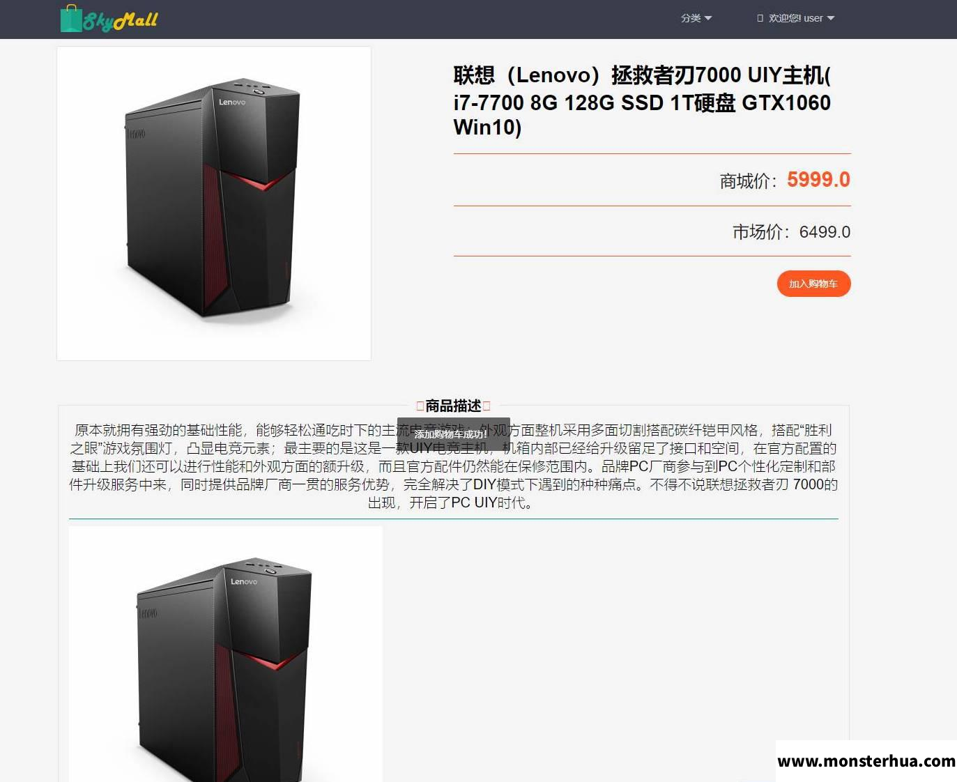Click the 商城价 price 5999.0

(818, 180)
